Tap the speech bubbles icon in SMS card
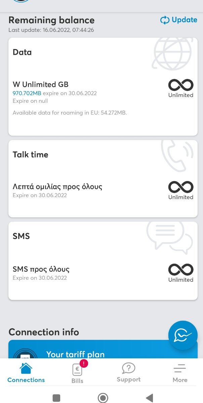 coord(170,236)
